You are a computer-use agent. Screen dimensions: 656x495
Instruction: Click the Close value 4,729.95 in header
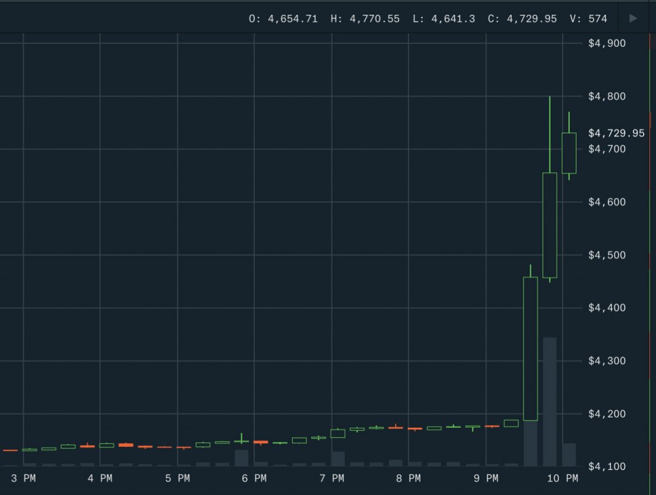coord(531,19)
